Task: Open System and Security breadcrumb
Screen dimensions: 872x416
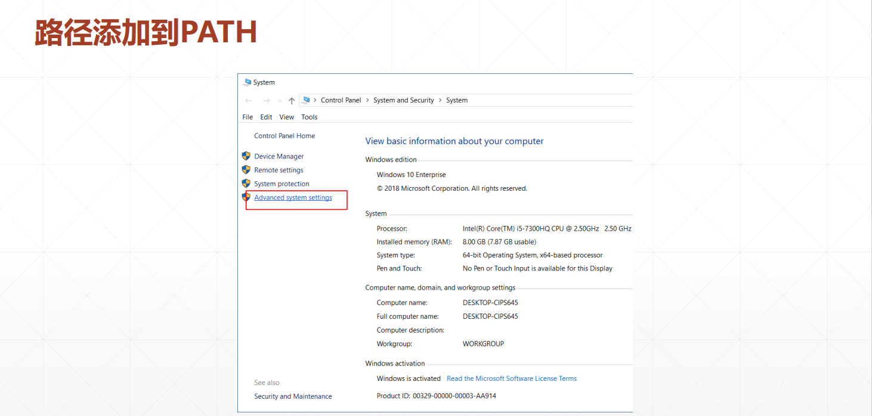Action: click(x=404, y=100)
